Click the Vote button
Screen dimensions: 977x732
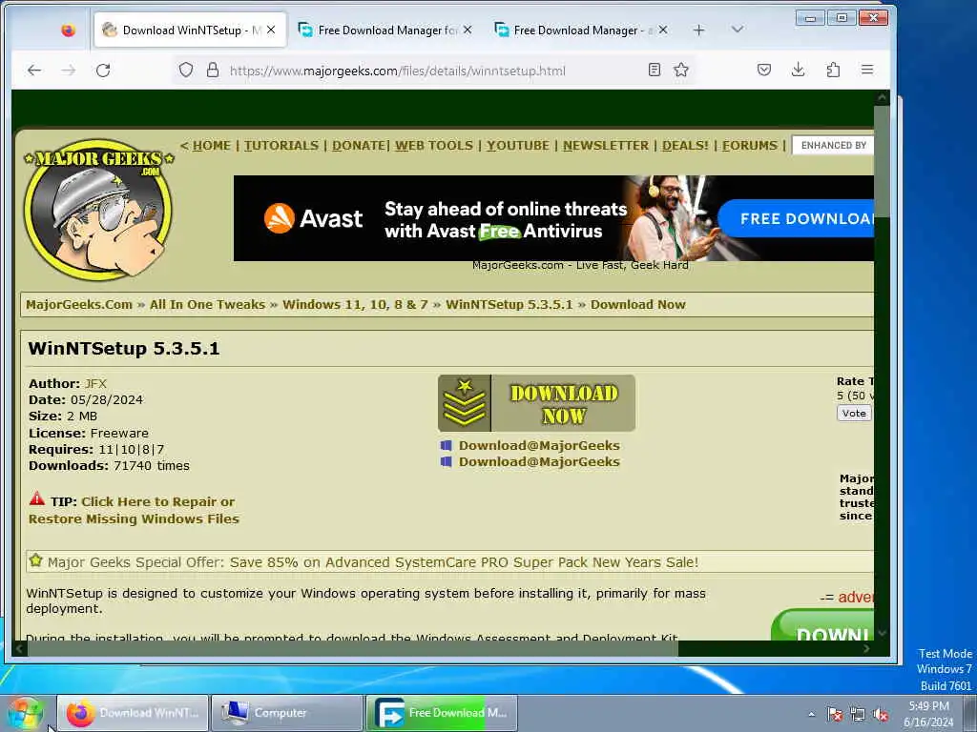click(854, 414)
